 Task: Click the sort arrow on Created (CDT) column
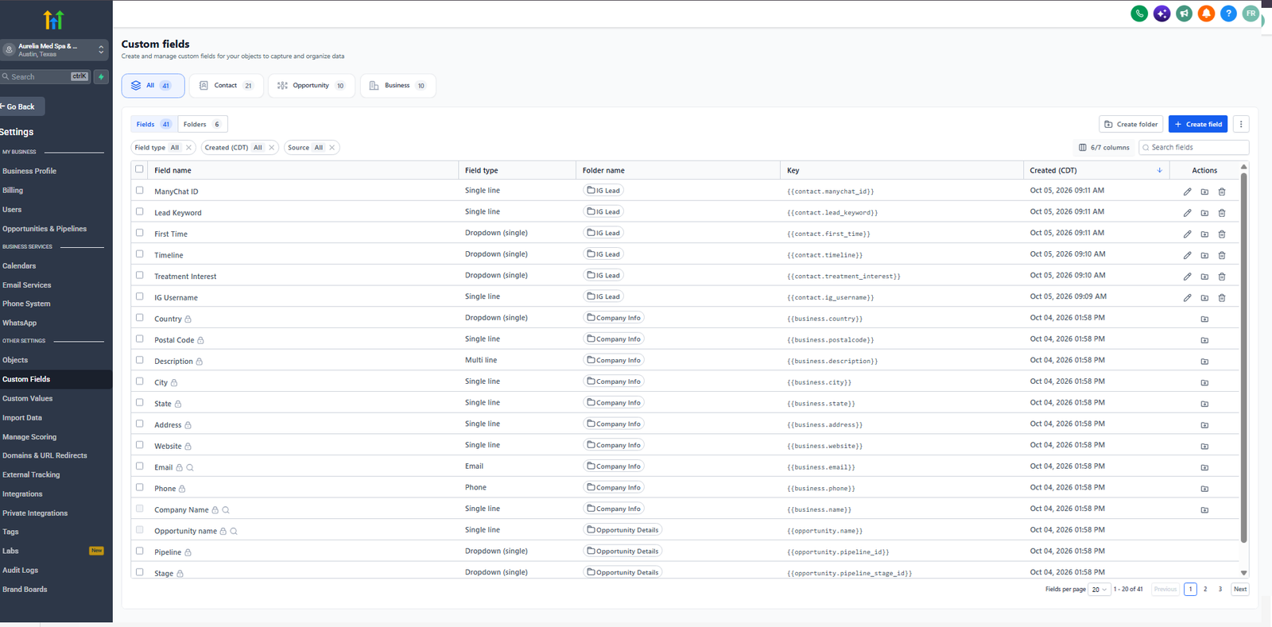pos(1159,170)
